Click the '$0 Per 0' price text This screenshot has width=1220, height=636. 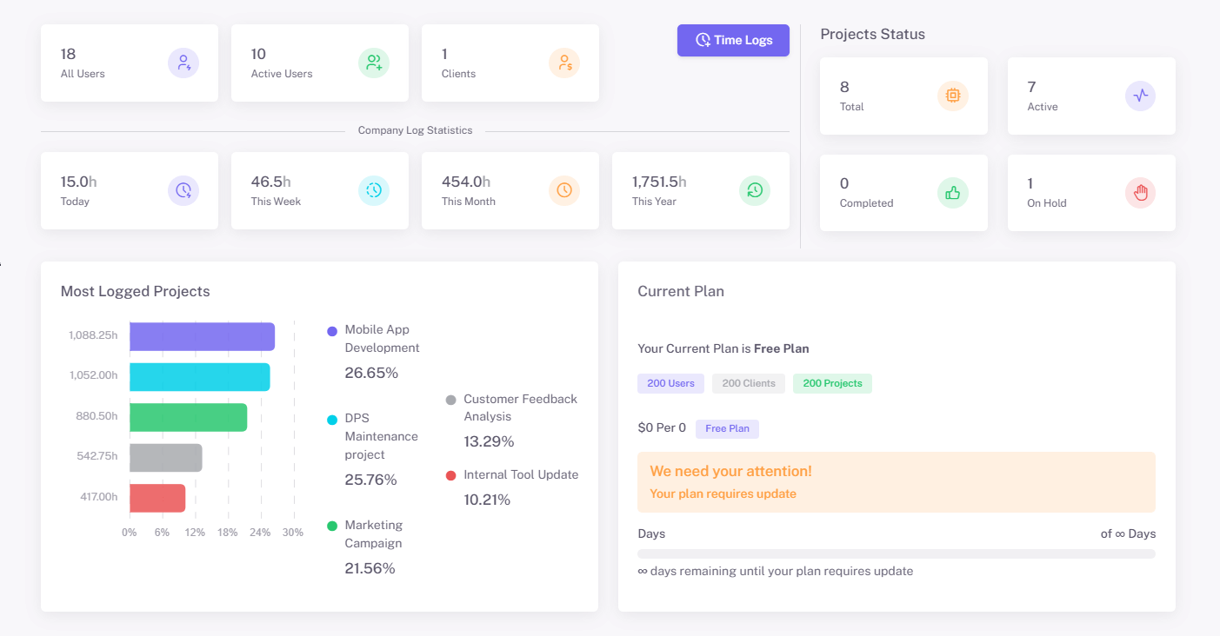(x=662, y=427)
